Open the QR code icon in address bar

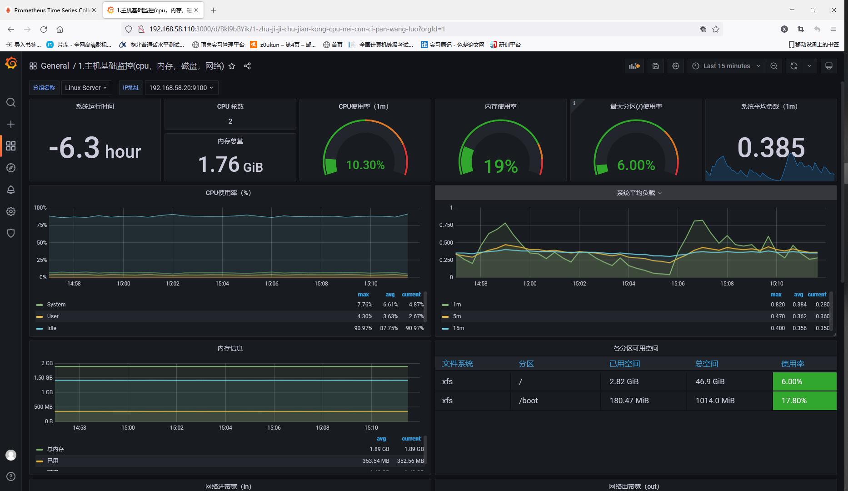pos(703,29)
